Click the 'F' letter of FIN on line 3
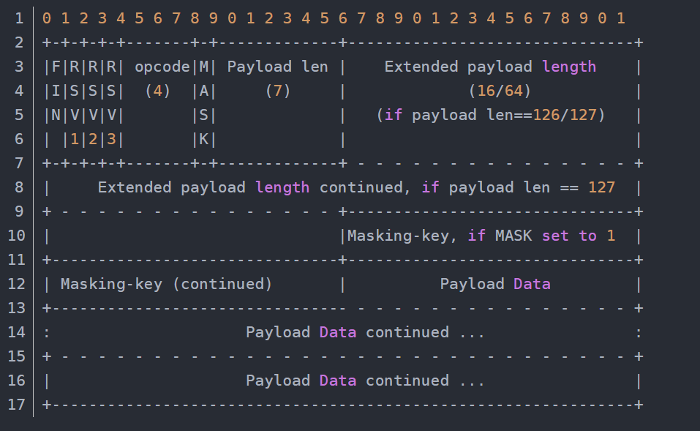Screen dimensions: 700x431 point(56,67)
